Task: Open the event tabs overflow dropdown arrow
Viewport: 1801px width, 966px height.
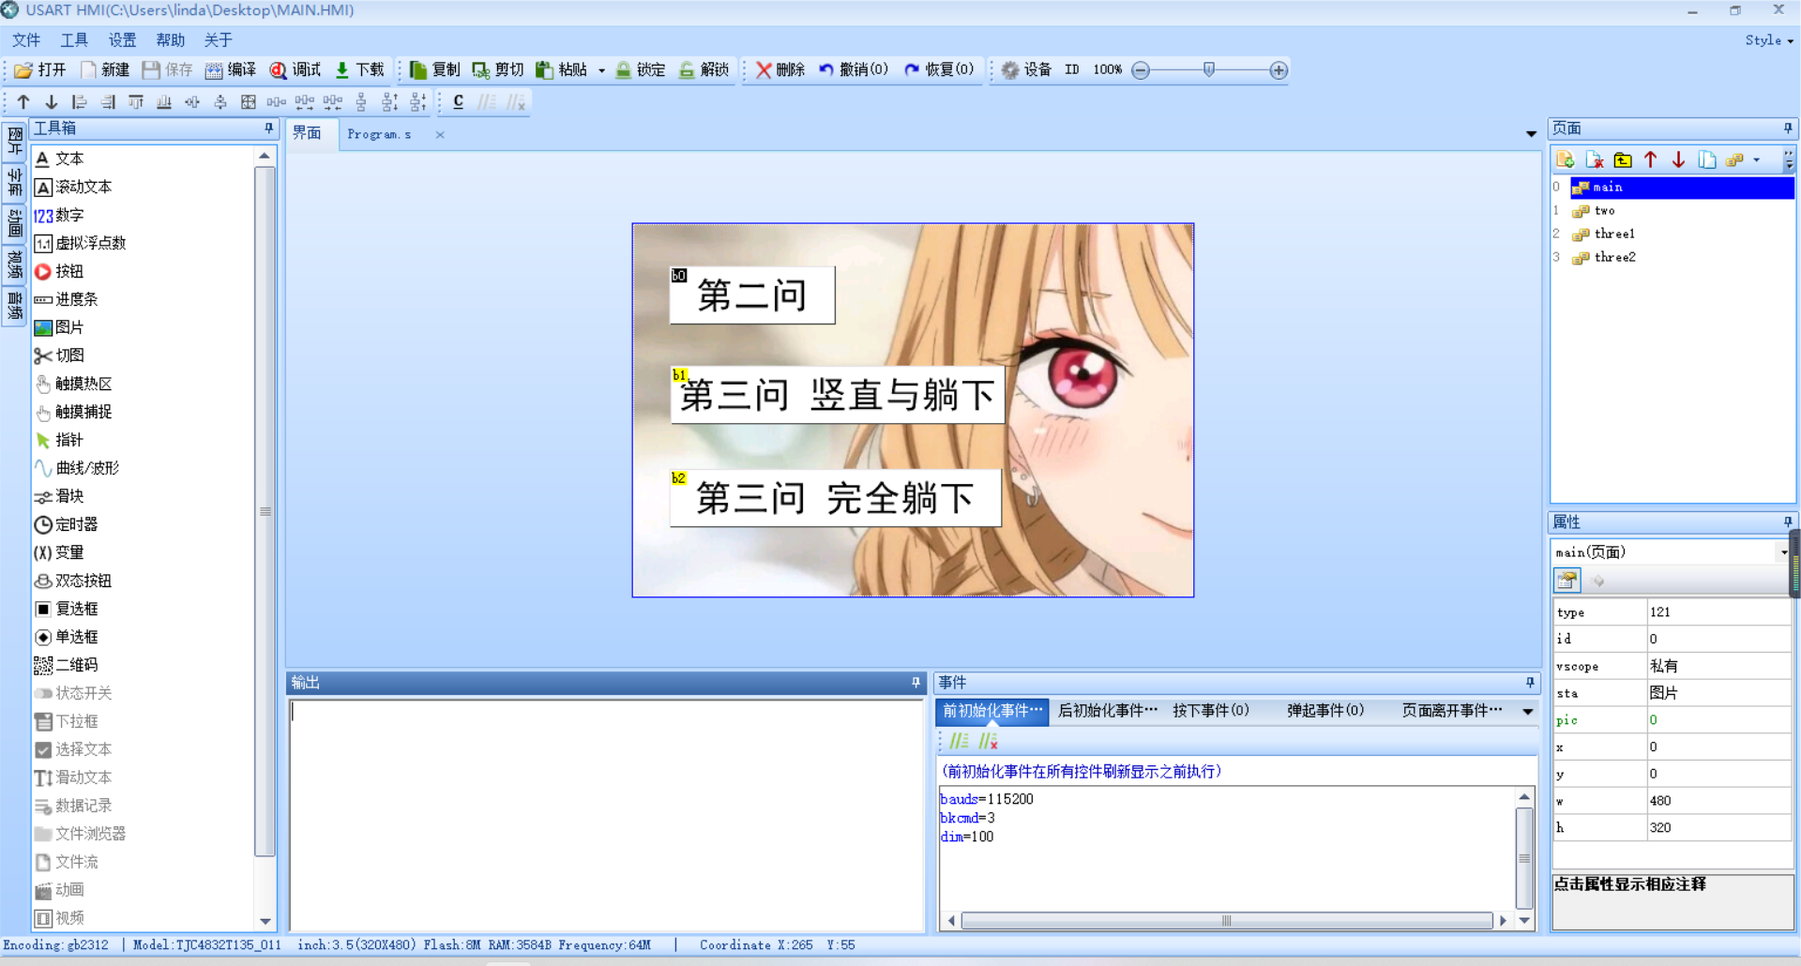Action: pyautogui.click(x=1528, y=711)
